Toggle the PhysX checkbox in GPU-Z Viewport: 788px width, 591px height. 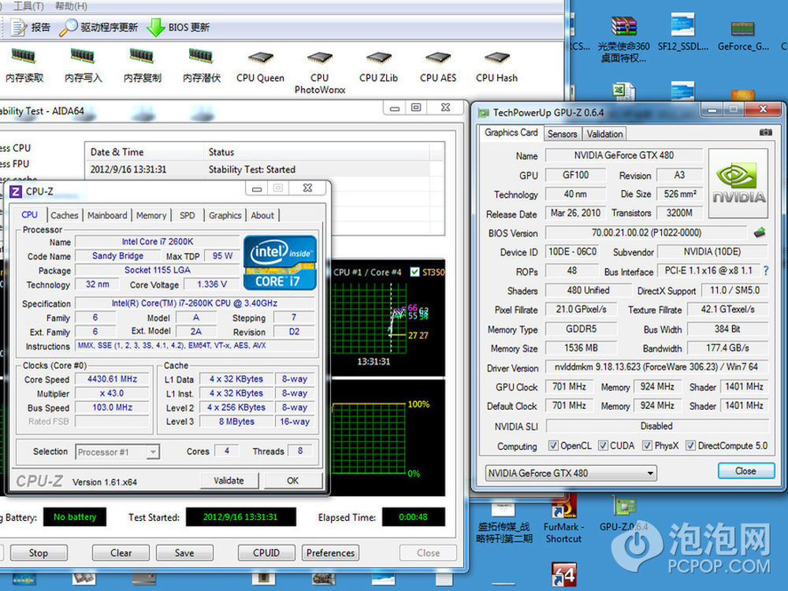pos(647,446)
